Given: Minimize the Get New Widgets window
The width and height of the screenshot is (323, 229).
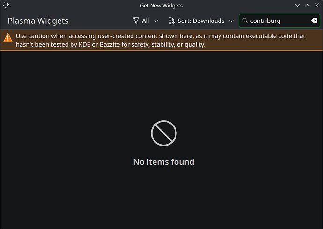Looking at the screenshot, I should pos(297,6).
